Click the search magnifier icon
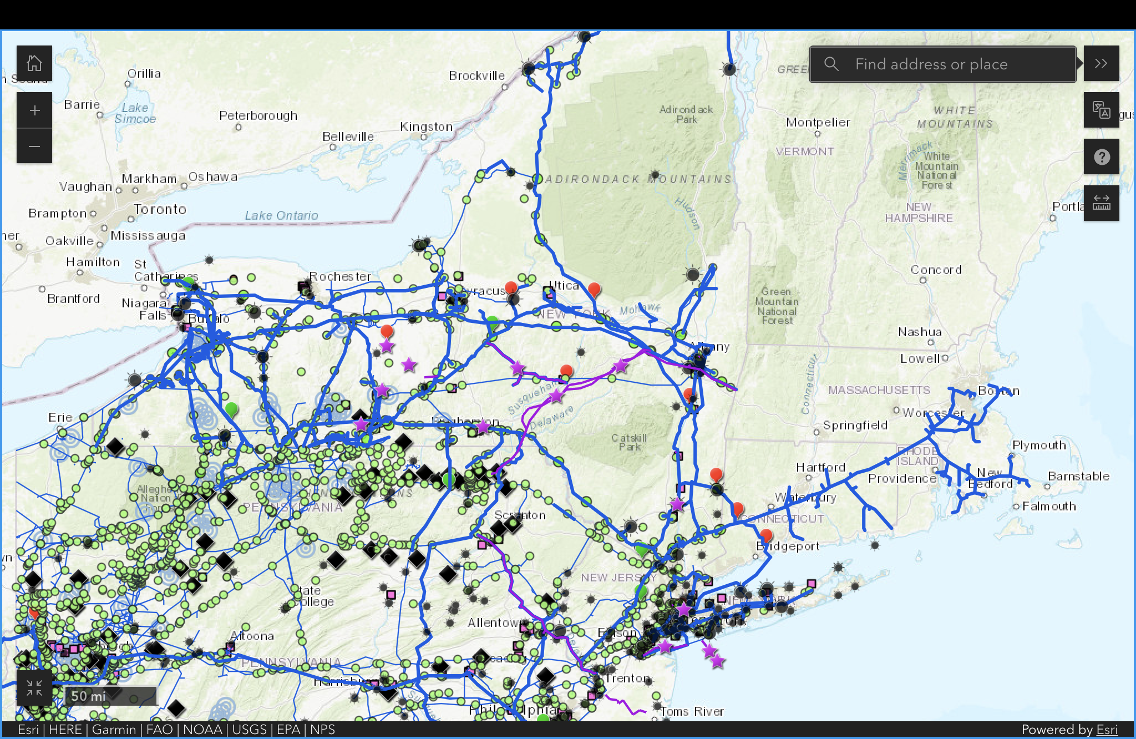 point(831,64)
